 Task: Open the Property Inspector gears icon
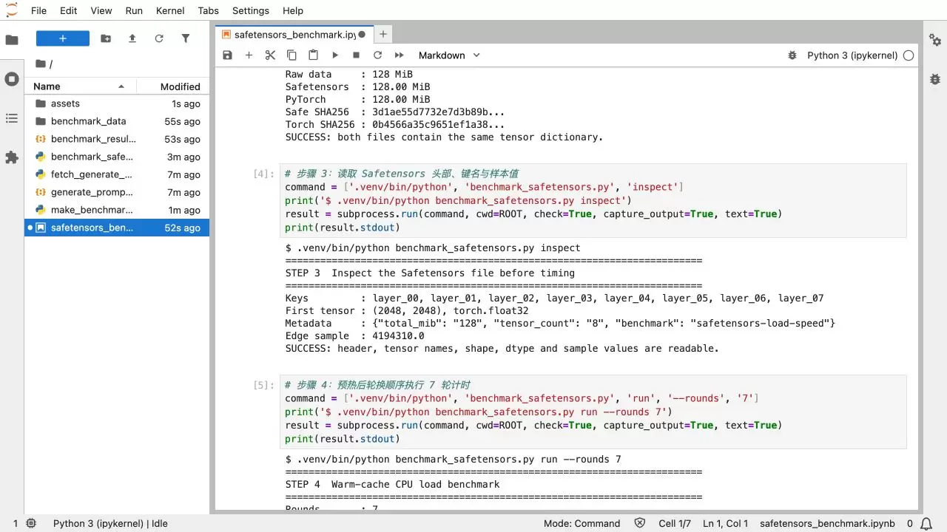[x=935, y=40]
